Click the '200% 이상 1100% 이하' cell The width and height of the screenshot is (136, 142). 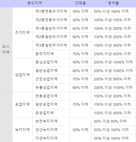tap(114, 88)
